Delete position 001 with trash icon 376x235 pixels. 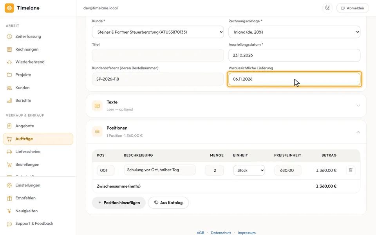351,170
